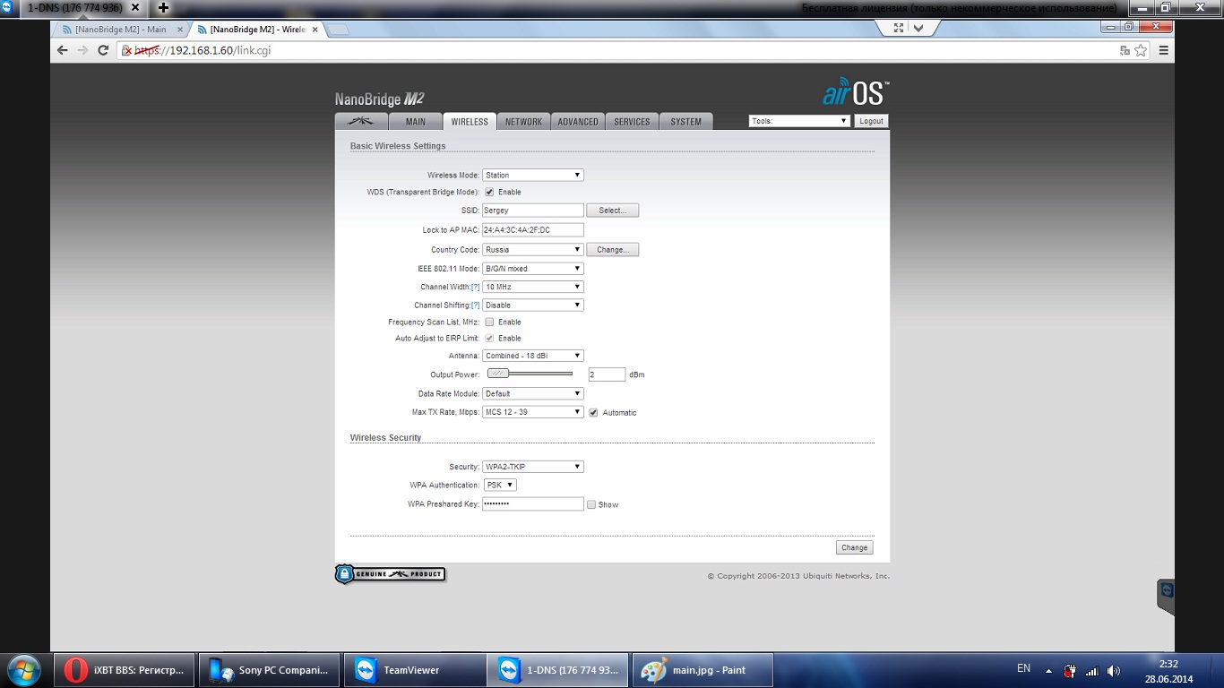Switch to the SERVICES tab
The width and height of the screenshot is (1224, 688).
tap(632, 122)
